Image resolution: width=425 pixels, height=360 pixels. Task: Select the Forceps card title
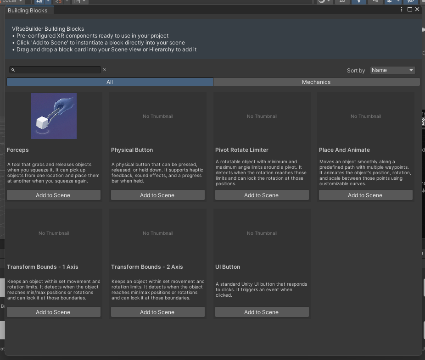(x=18, y=150)
